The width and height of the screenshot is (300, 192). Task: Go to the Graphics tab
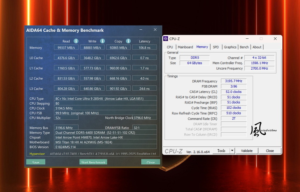click(x=230, y=47)
